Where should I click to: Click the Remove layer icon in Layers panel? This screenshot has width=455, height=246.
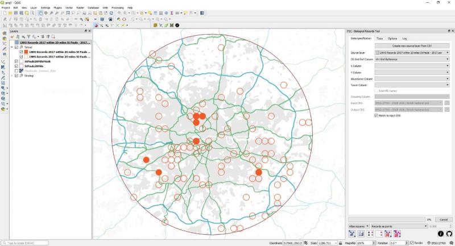pos(53,37)
